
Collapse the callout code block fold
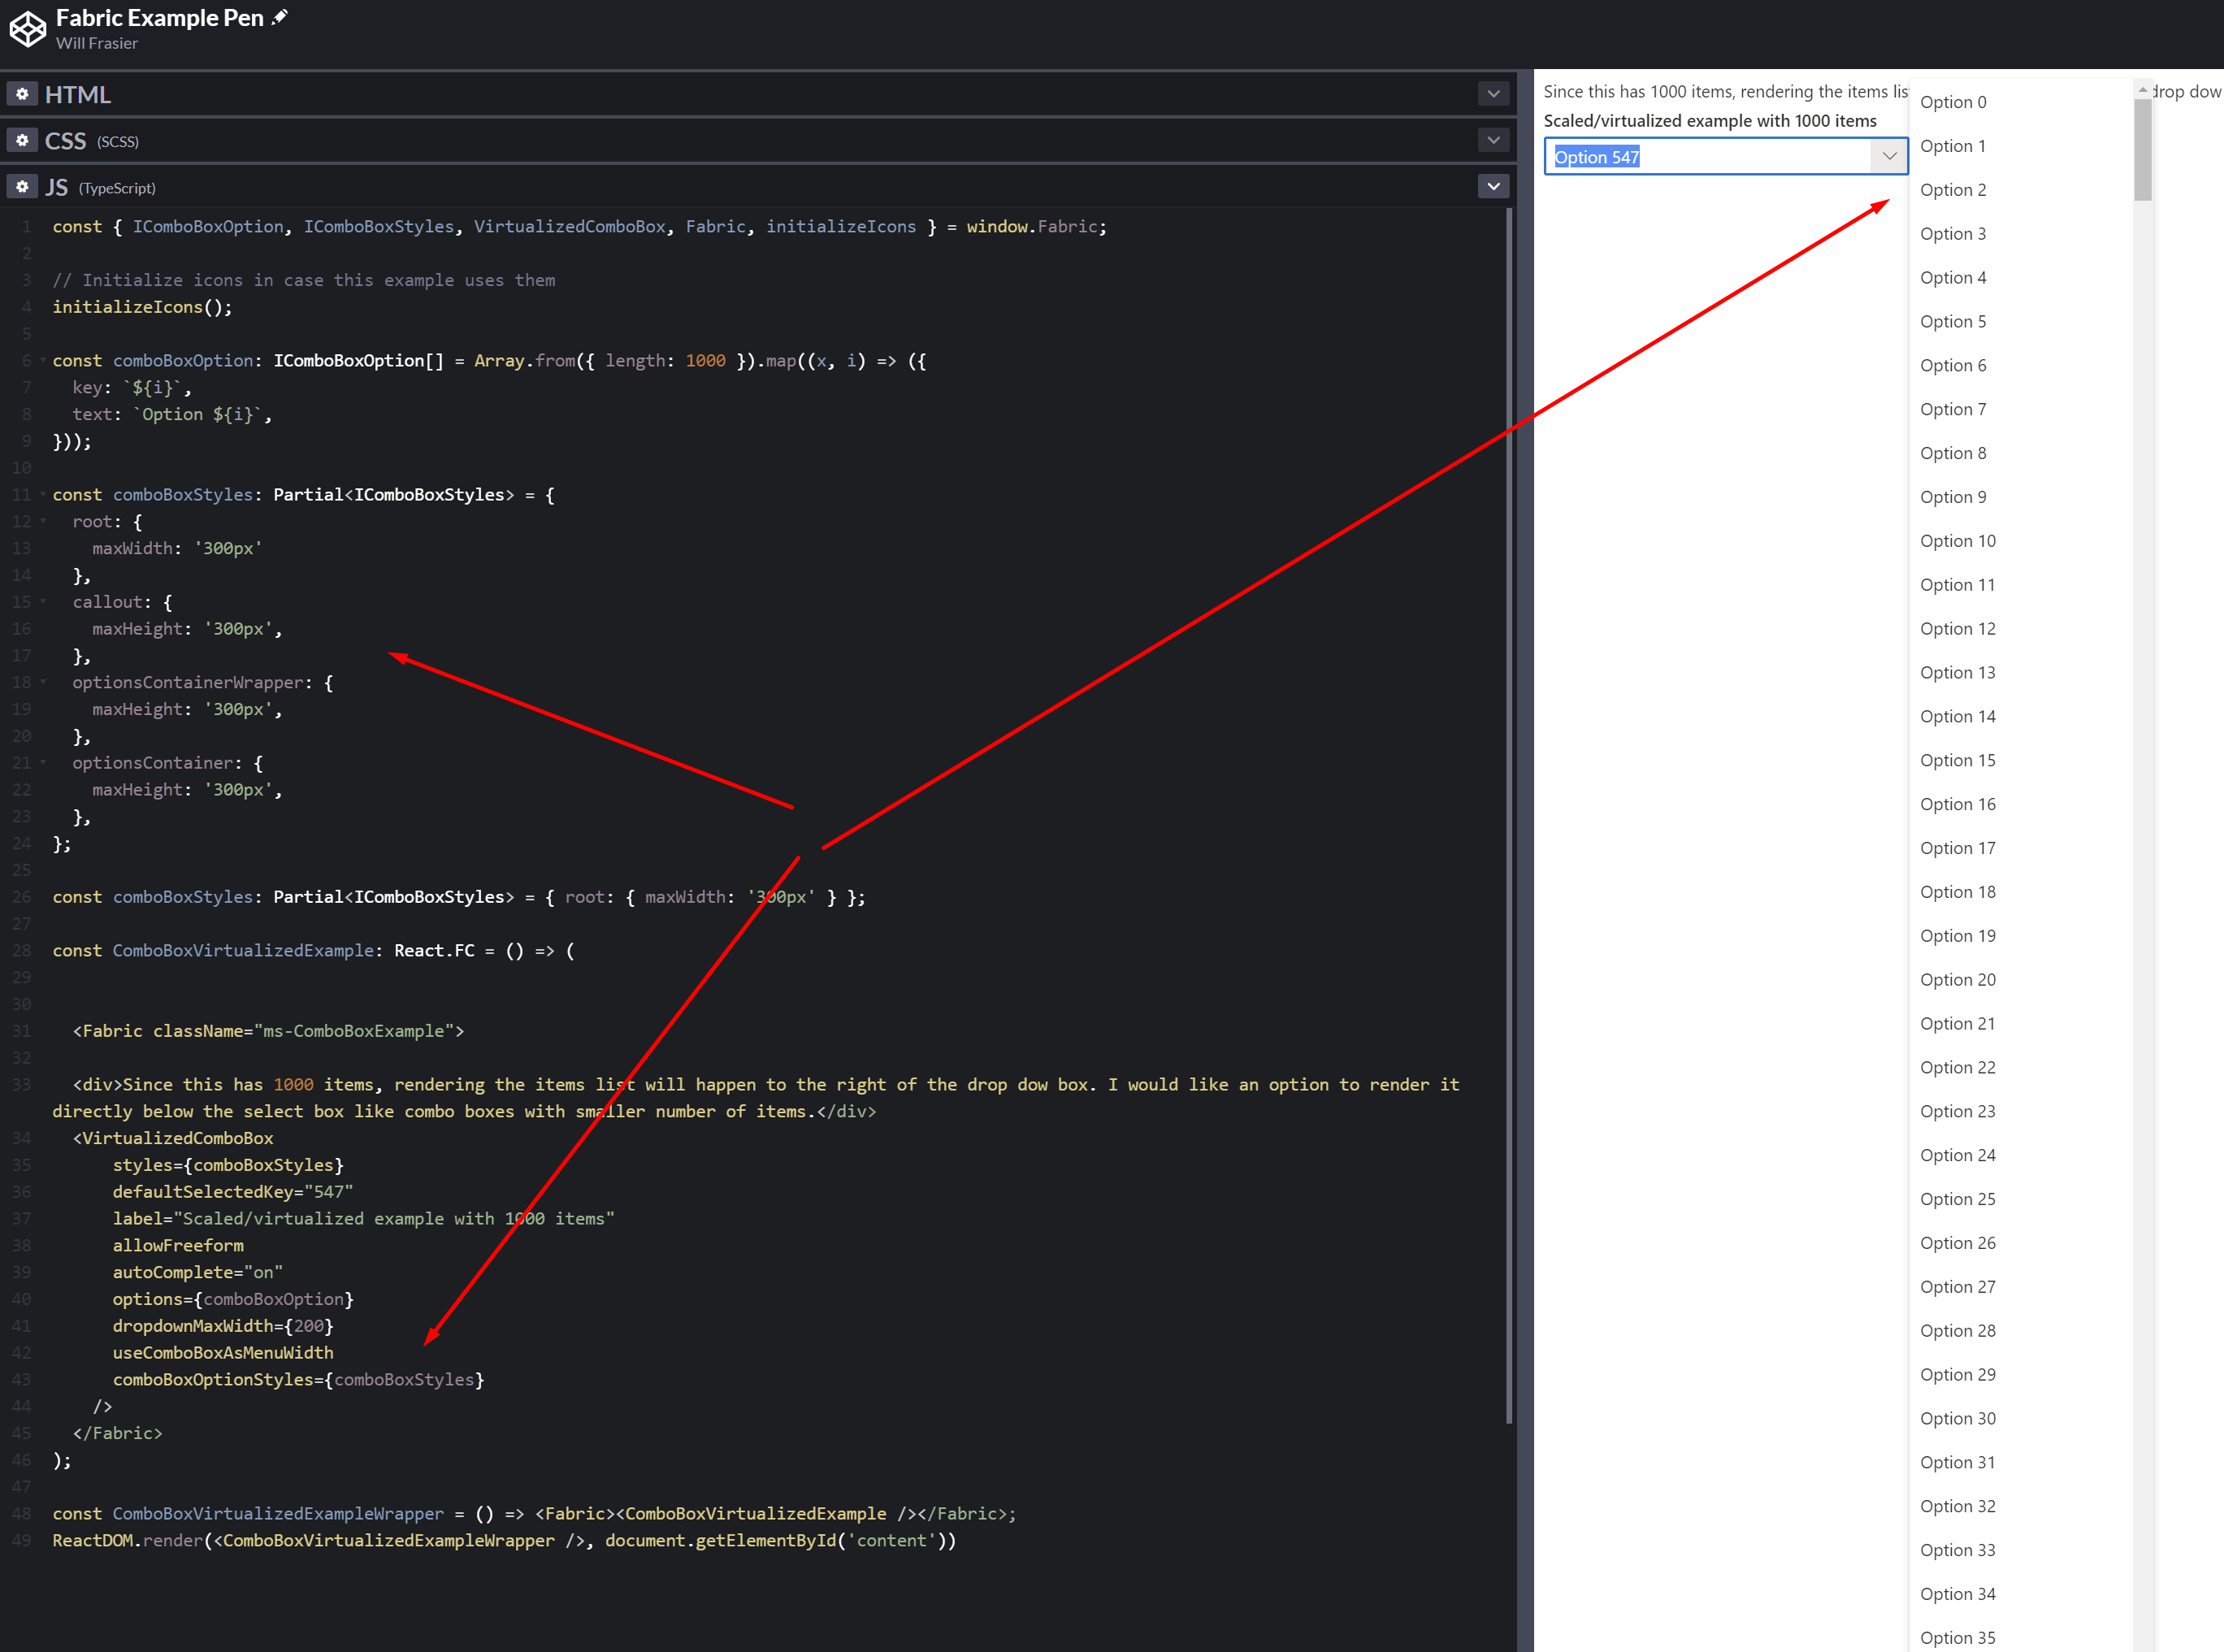(x=42, y=601)
